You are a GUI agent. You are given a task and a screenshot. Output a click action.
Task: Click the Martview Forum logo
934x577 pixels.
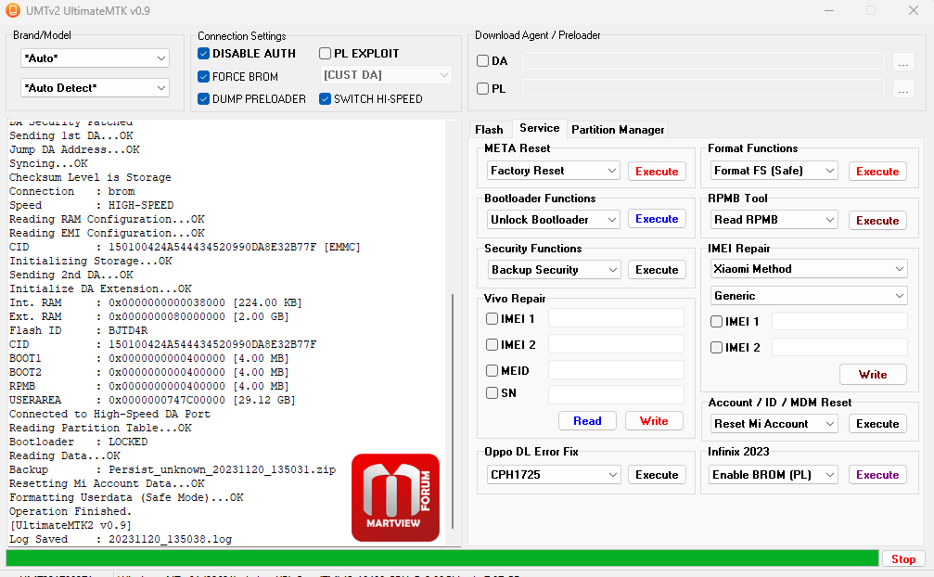(x=395, y=498)
